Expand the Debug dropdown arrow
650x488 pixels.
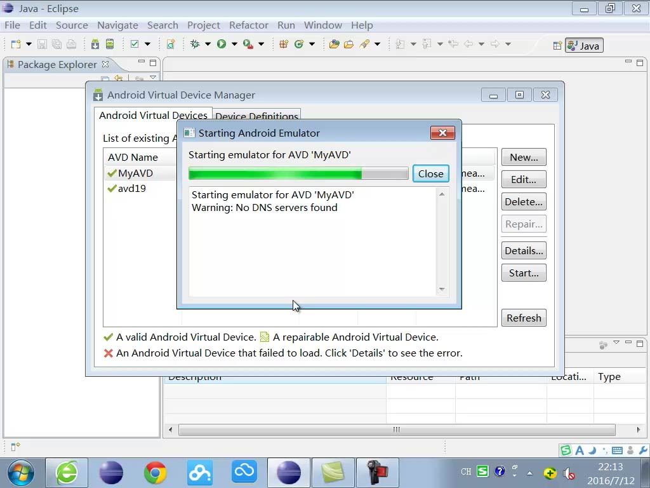tap(208, 44)
